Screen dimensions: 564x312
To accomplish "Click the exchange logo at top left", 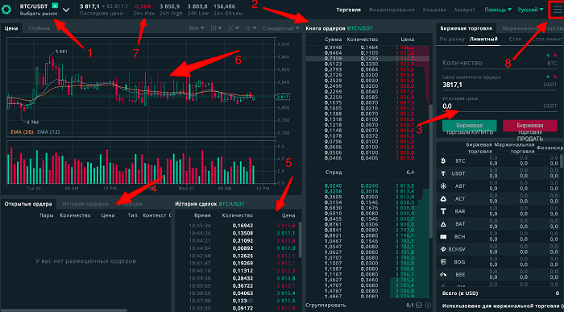I will pyautogui.click(x=6, y=10).
